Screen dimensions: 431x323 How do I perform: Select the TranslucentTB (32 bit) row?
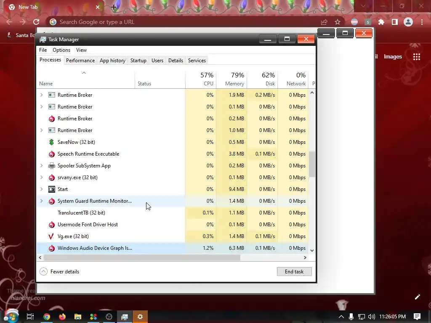point(172,213)
